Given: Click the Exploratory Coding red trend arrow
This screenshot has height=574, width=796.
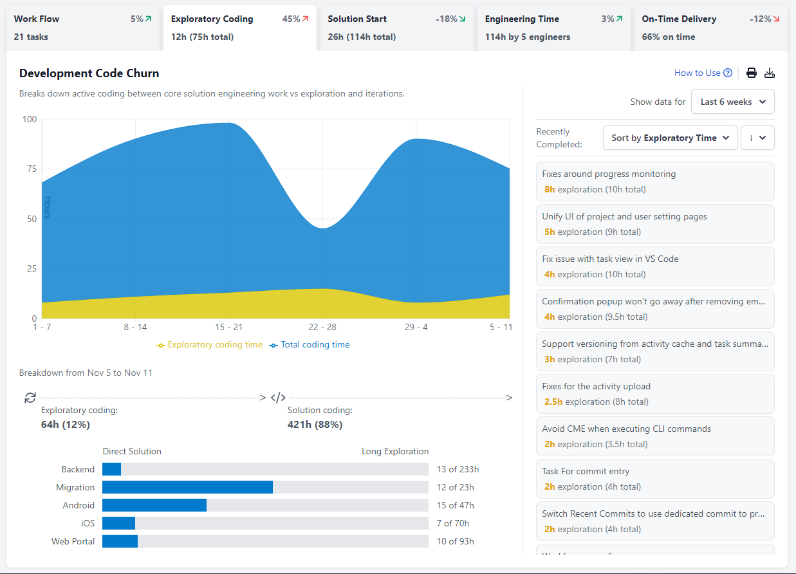Looking at the screenshot, I should point(306,19).
